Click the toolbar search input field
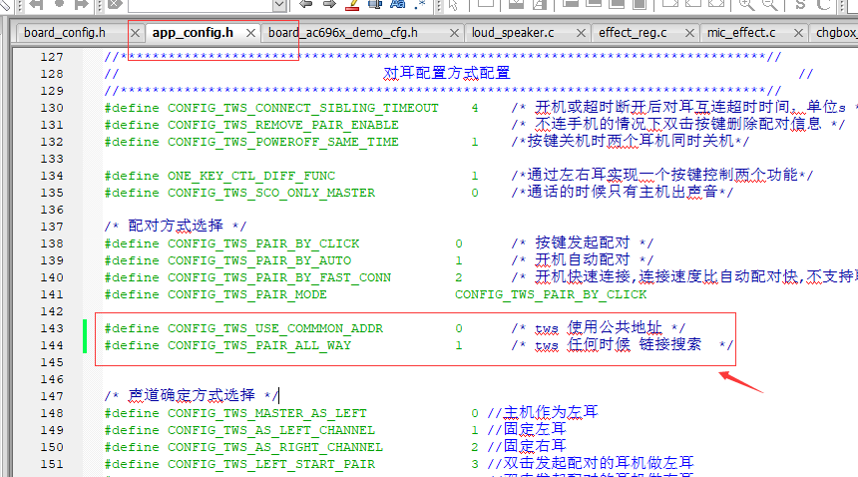Image resolution: width=858 pixels, height=477 pixels. click(x=201, y=5)
